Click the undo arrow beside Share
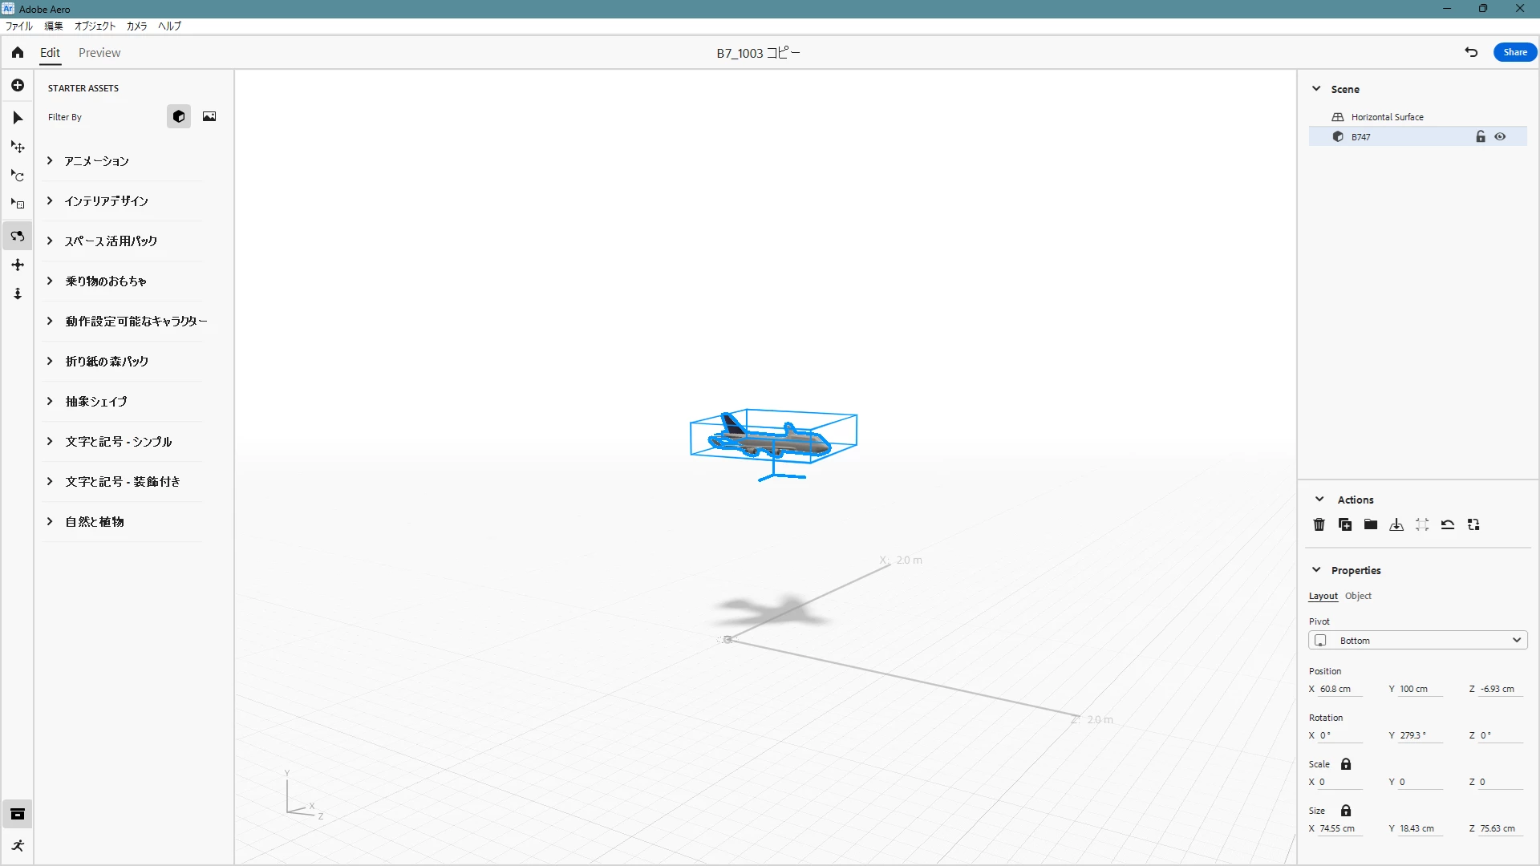Screen dimensions: 1540x866 point(1471,52)
